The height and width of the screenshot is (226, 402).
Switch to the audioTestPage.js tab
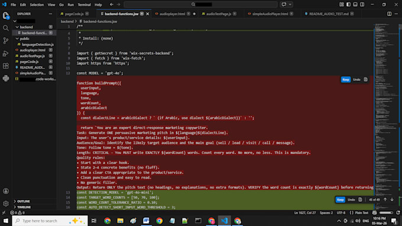219,14
